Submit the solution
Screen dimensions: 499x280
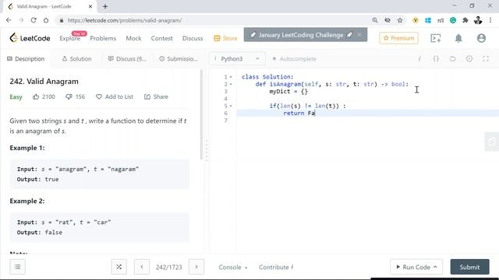[469, 267]
